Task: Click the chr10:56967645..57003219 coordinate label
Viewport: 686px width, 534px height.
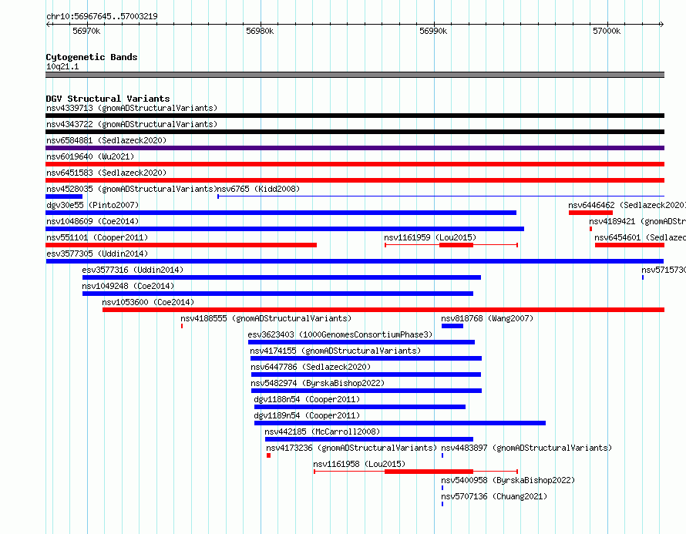Action: tap(102, 16)
